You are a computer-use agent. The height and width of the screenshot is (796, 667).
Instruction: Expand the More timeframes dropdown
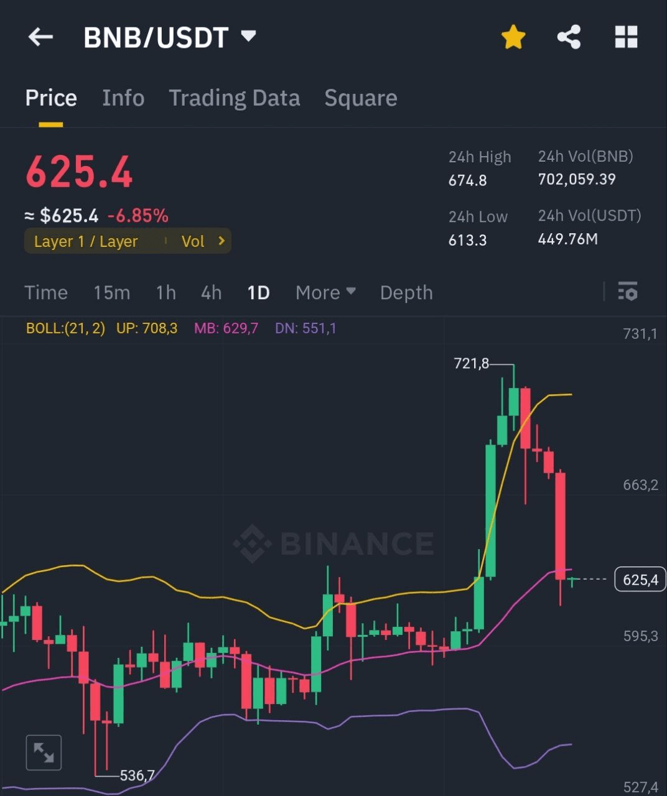click(325, 292)
